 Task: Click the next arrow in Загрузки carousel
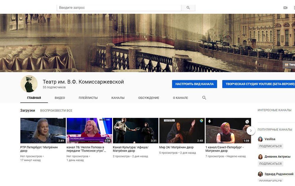pos(250,131)
